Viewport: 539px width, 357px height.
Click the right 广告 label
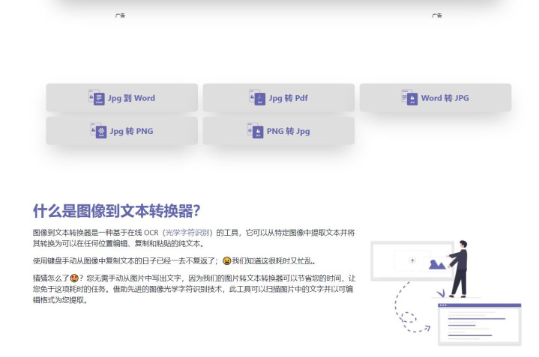pos(437,16)
